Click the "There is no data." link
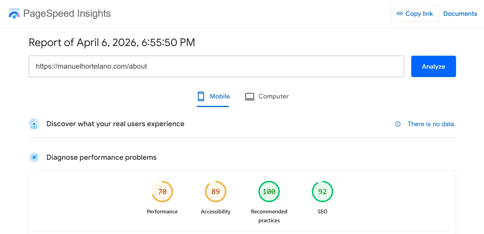The width and height of the screenshot is (484, 234). (x=432, y=124)
